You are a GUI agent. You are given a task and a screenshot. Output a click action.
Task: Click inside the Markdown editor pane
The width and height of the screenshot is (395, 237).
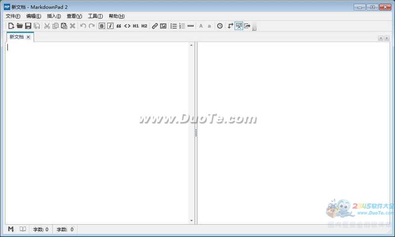tap(97, 133)
